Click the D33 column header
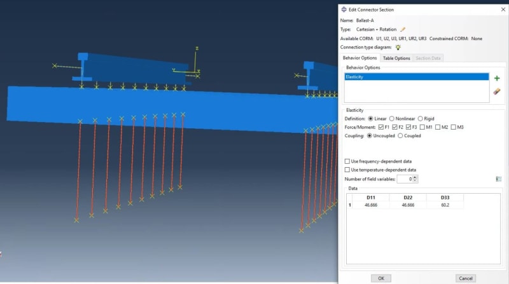This screenshot has width=509, height=284. coord(445,198)
